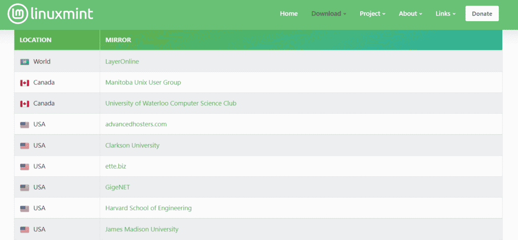518x240 pixels.
Task: Click the Linux Mint logo
Action: pyautogui.click(x=51, y=13)
